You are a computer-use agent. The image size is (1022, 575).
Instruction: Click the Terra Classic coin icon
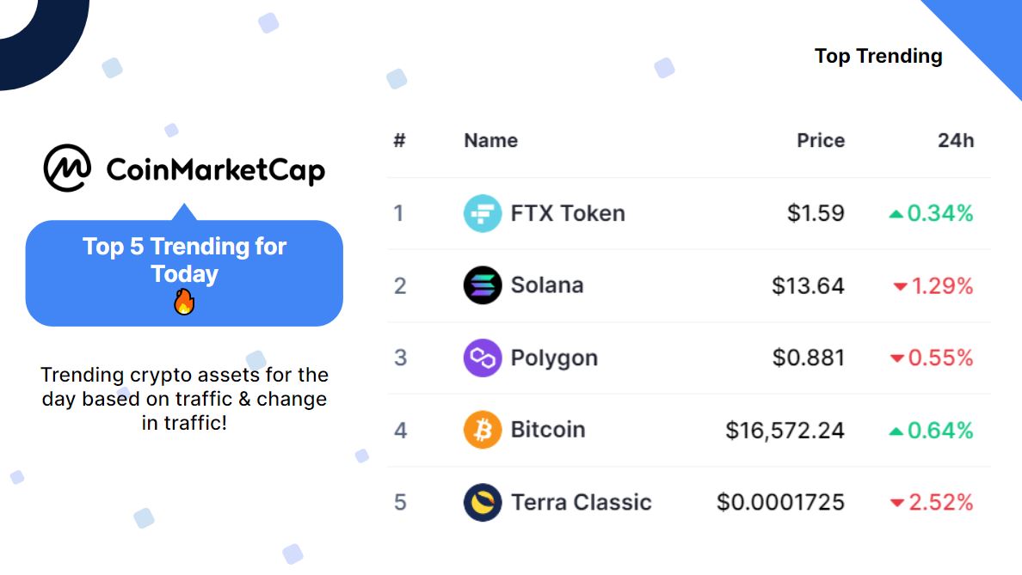pos(483,502)
